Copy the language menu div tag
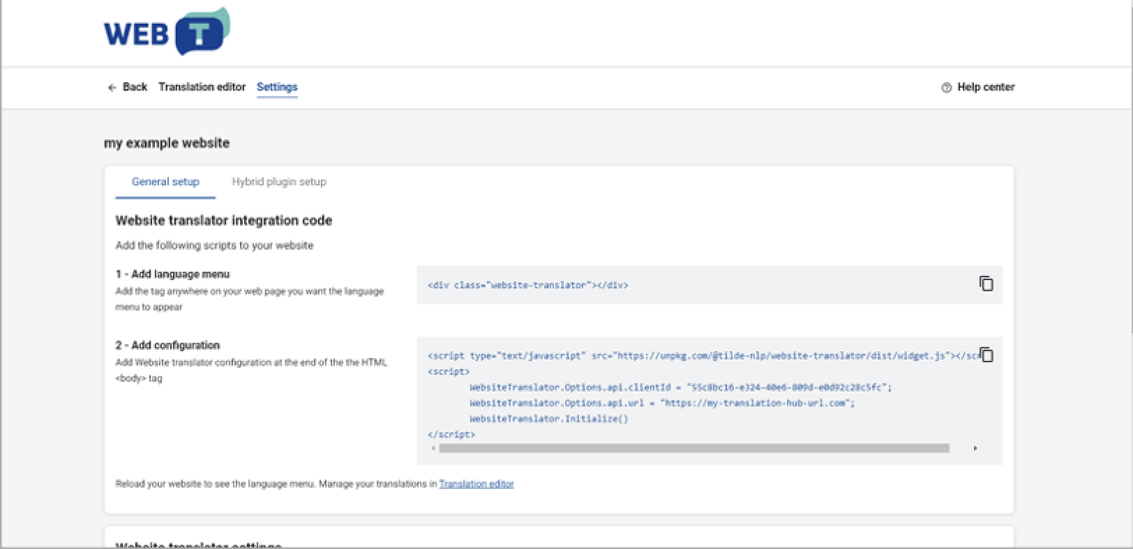This screenshot has width=1133, height=549. (x=986, y=284)
